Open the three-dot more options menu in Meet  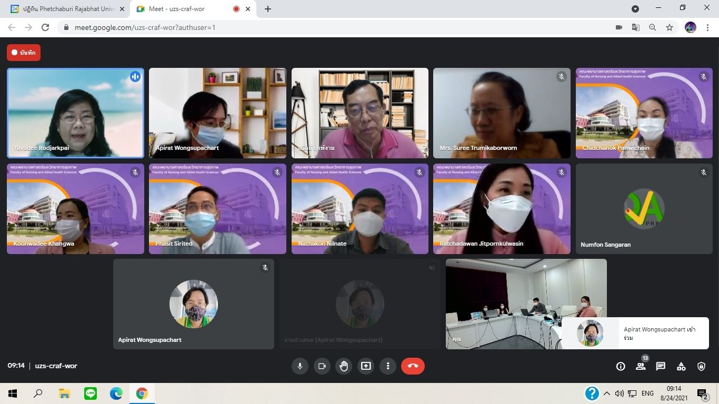[388, 366]
